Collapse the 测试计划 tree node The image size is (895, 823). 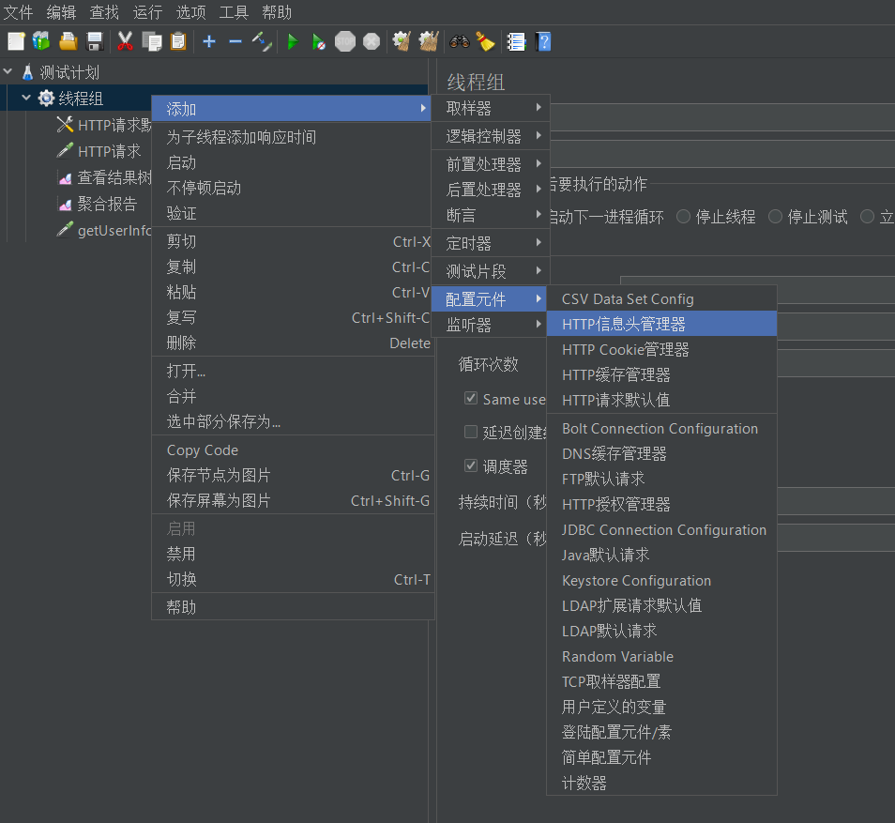click(x=8, y=72)
